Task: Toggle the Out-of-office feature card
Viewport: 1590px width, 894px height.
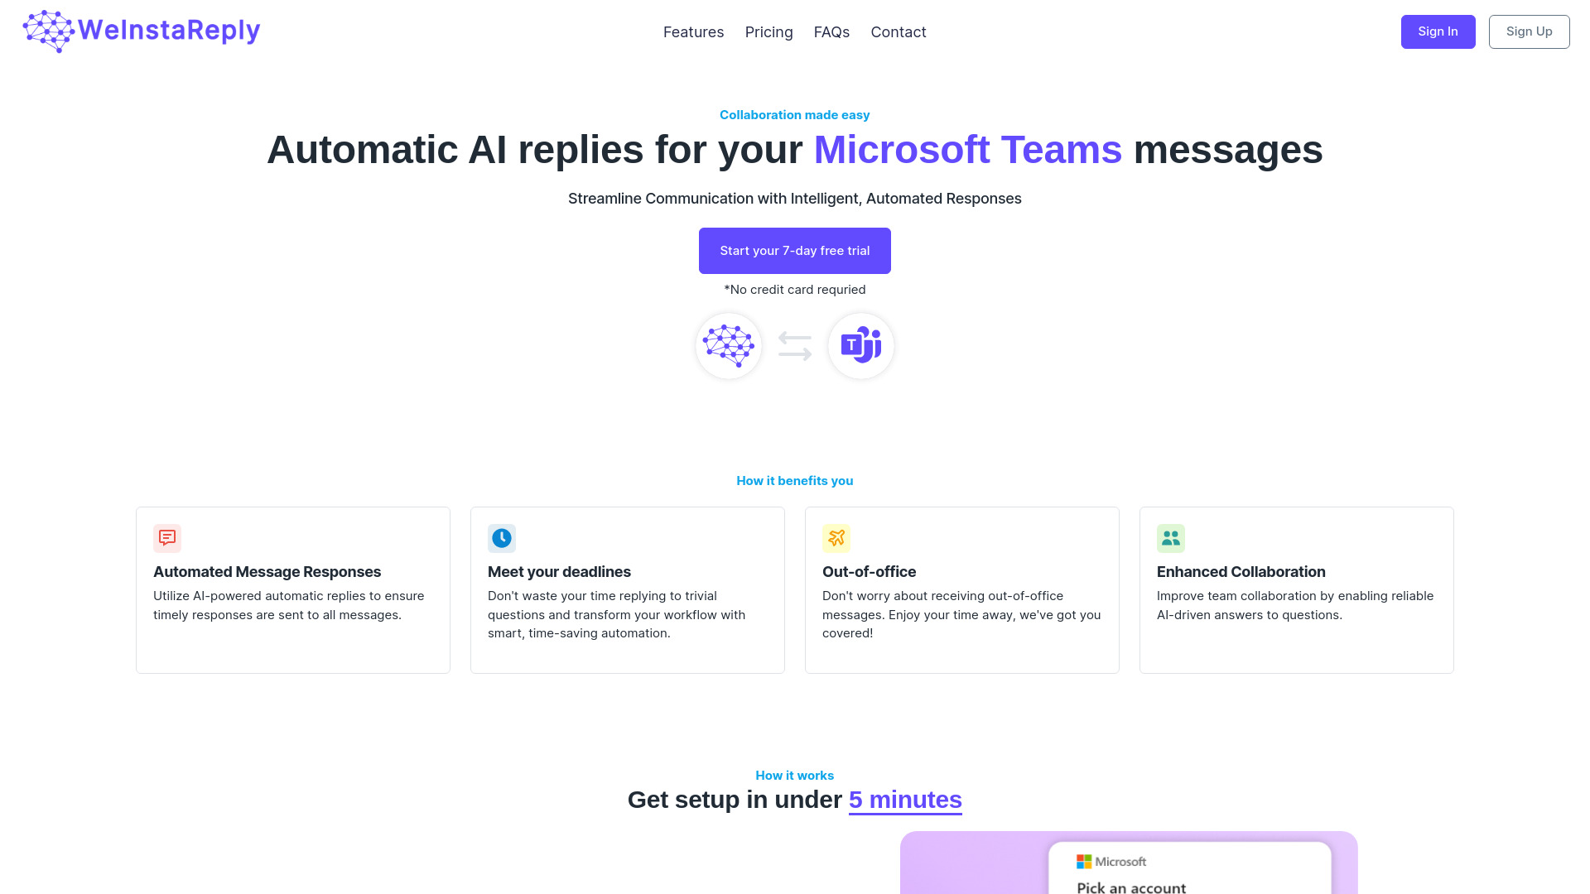Action: (x=962, y=589)
